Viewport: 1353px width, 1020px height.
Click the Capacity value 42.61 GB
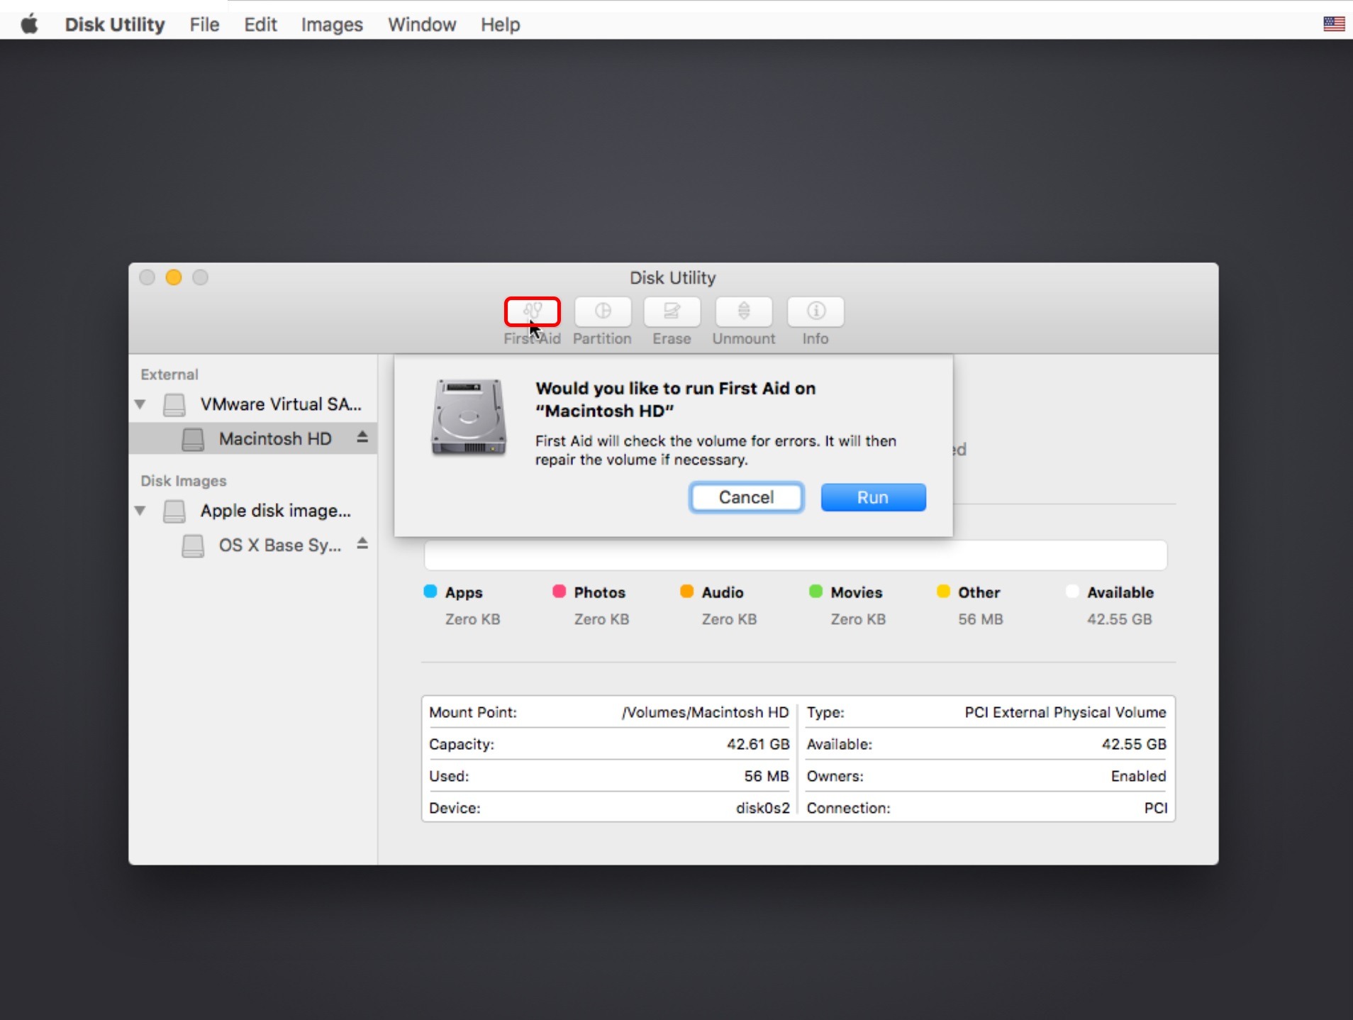click(758, 744)
